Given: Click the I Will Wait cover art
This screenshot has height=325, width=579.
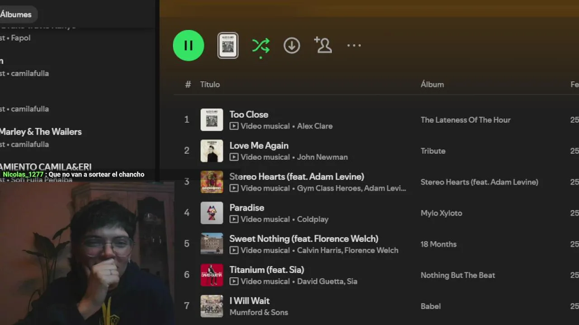Looking at the screenshot, I should [212, 306].
